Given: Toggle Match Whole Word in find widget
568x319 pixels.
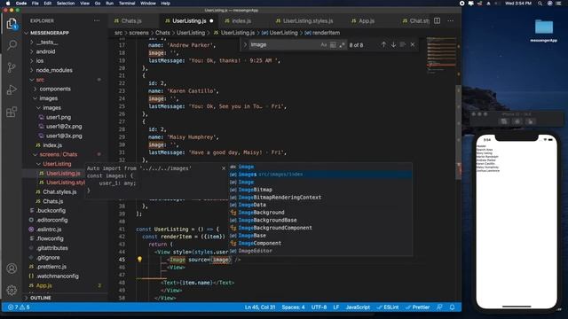Looking at the screenshot, I should tap(333, 45).
